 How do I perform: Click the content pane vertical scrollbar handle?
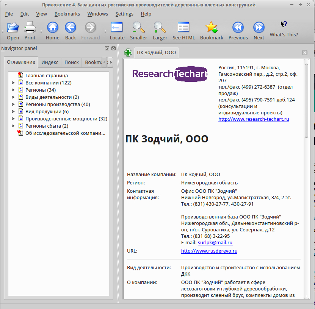(306, 100)
